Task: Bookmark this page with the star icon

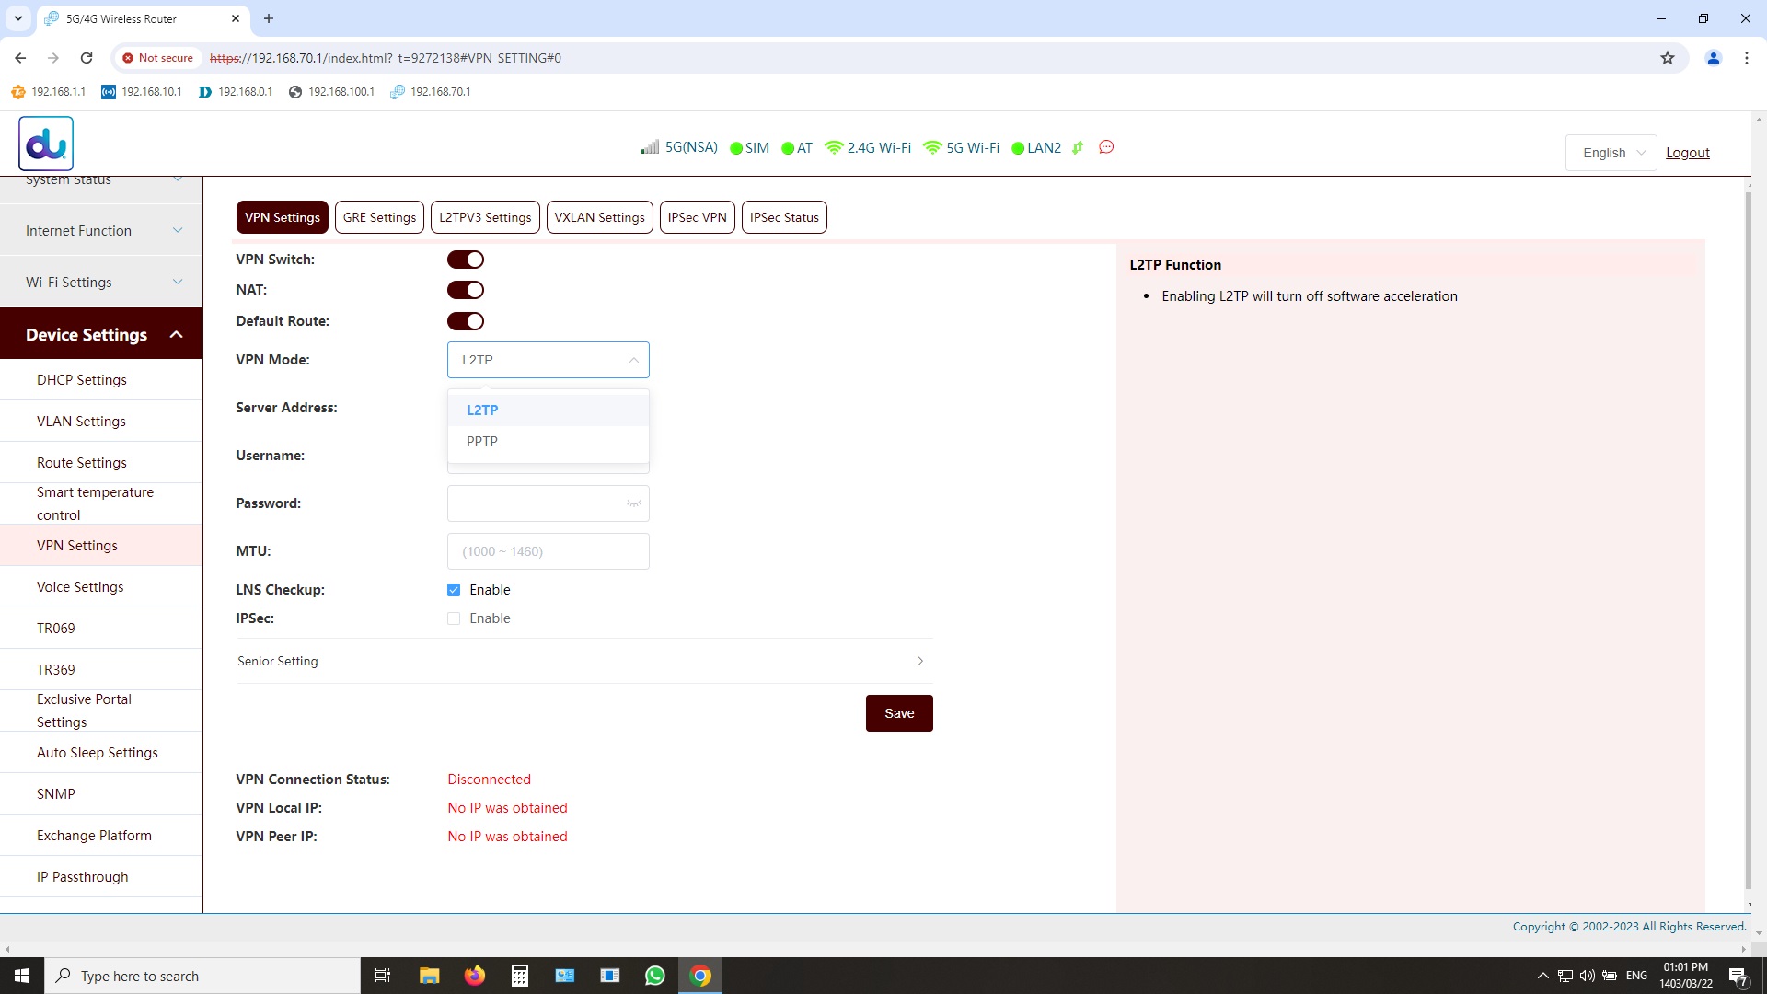Action: tap(1667, 58)
